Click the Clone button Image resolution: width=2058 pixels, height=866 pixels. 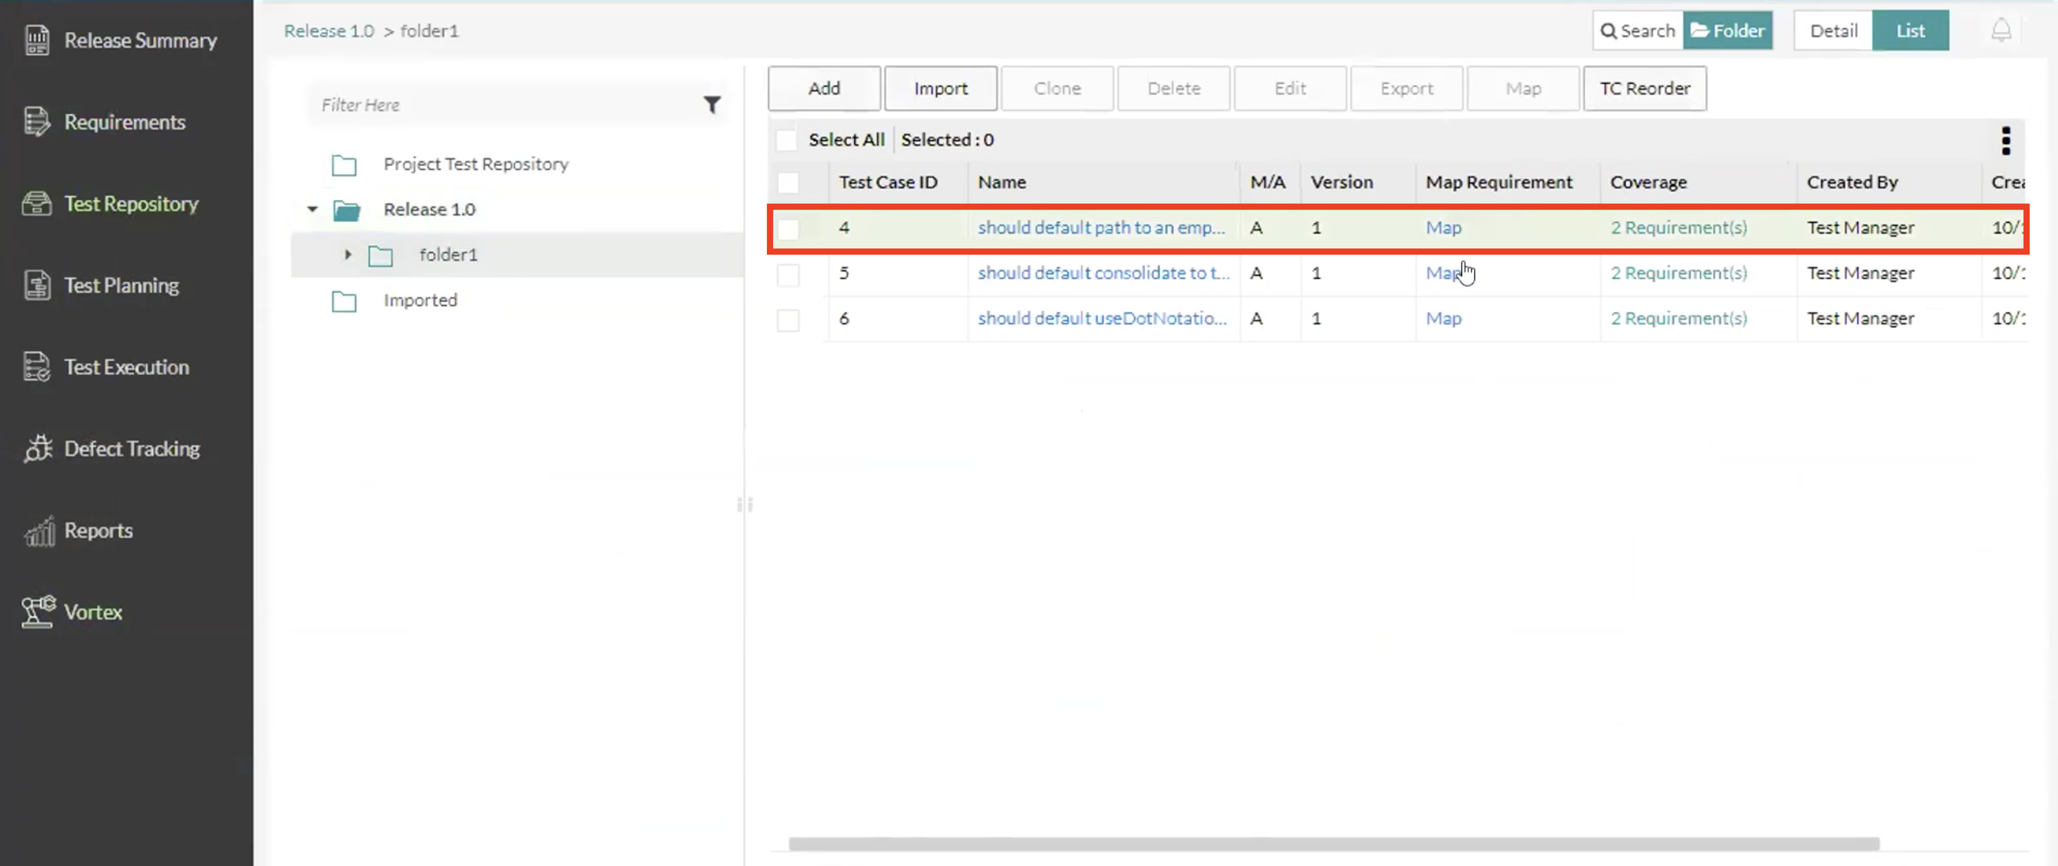coord(1057,88)
